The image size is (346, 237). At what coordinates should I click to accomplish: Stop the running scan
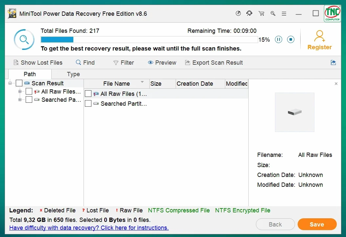[291, 40]
